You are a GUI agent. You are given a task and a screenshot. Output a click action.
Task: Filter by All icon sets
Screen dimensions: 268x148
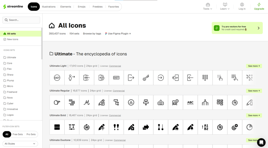(7, 134)
